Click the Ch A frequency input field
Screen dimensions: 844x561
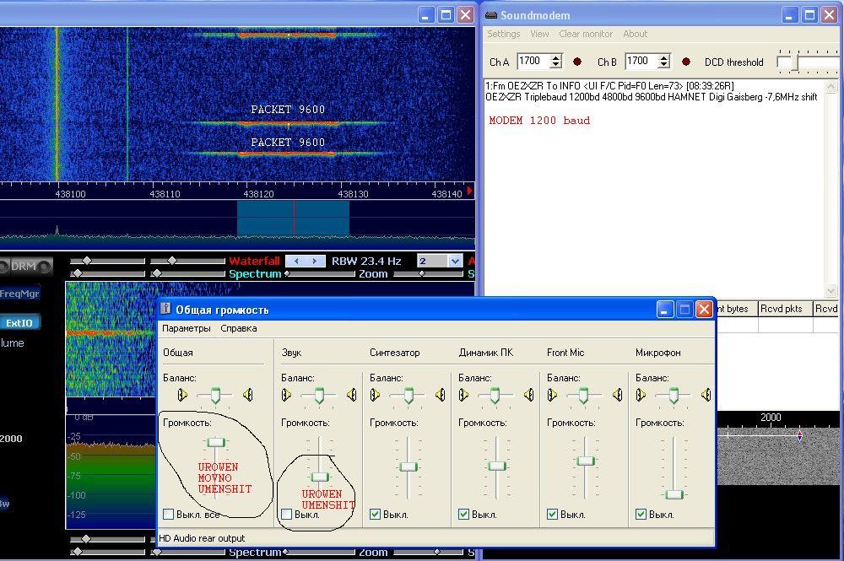(532, 62)
